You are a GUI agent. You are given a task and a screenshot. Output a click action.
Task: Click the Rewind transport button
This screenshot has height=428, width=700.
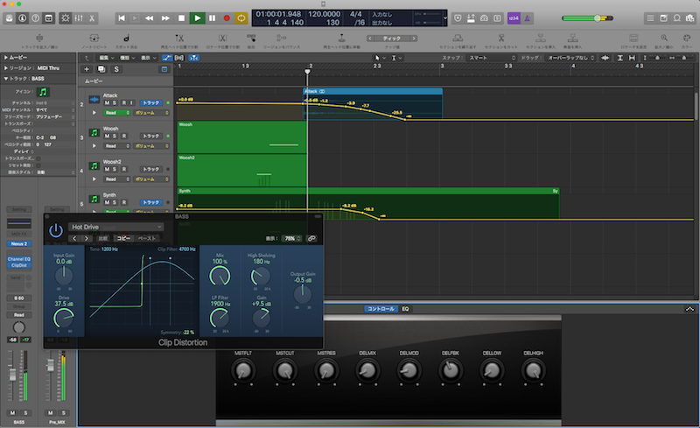[x=150, y=18]
